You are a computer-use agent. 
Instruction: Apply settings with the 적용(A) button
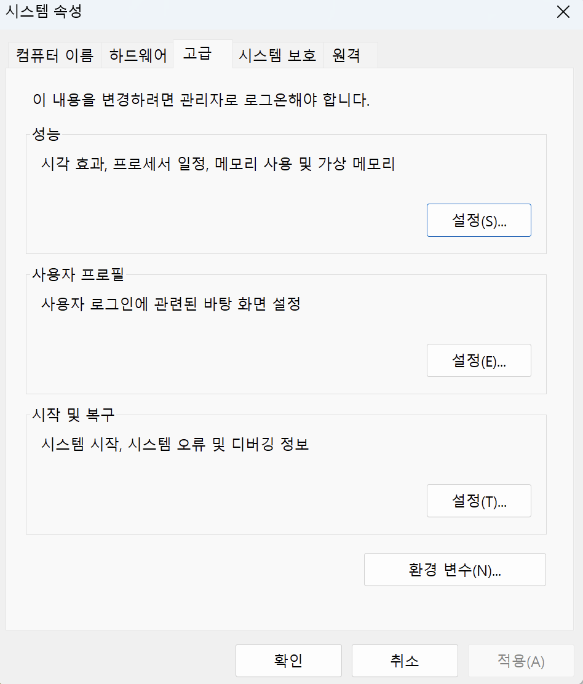tap(520, 660)
